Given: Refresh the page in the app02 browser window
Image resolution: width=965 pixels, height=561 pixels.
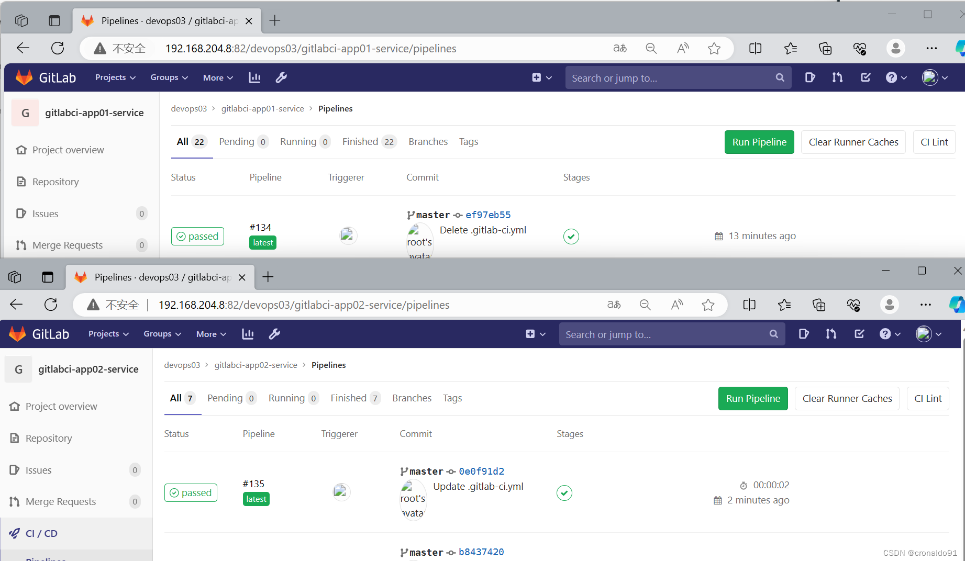Looking at the screenshot, I should point(51,305).
